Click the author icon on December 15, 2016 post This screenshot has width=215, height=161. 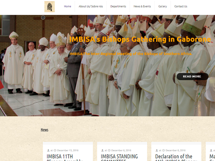coord(48,150)
